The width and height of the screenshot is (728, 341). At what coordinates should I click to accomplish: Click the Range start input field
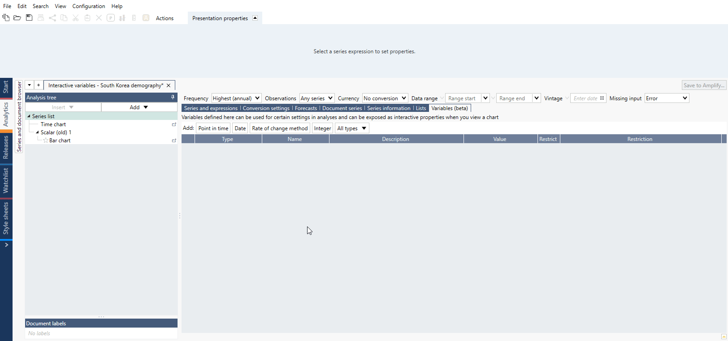(463, 98)
